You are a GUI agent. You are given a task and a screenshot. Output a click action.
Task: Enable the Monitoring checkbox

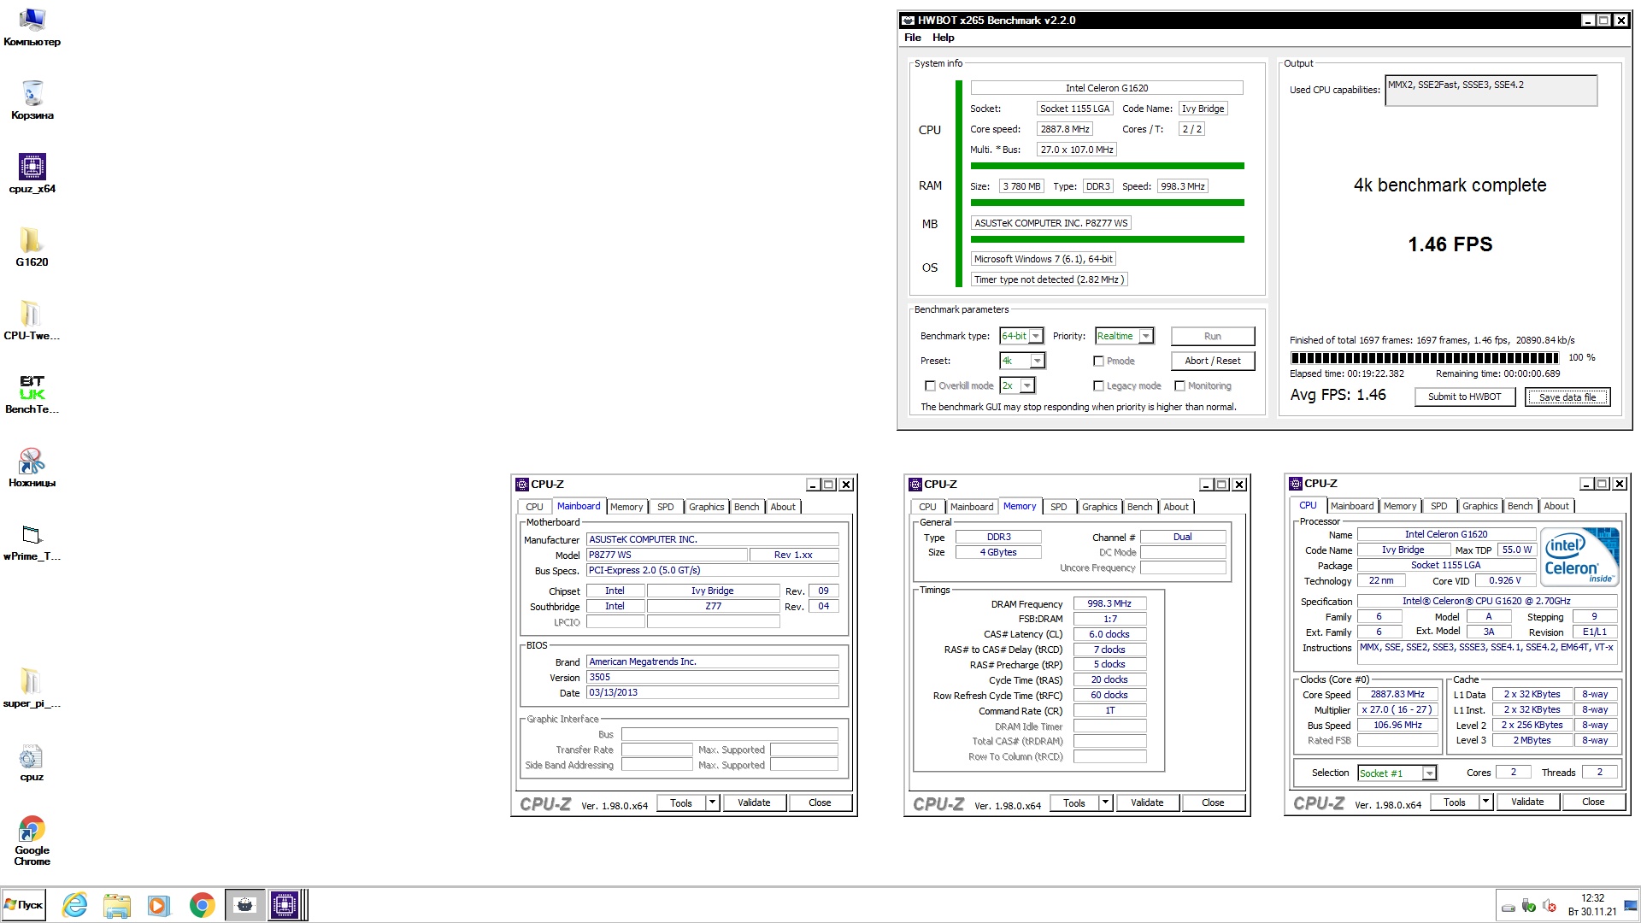pos(1179,386)
